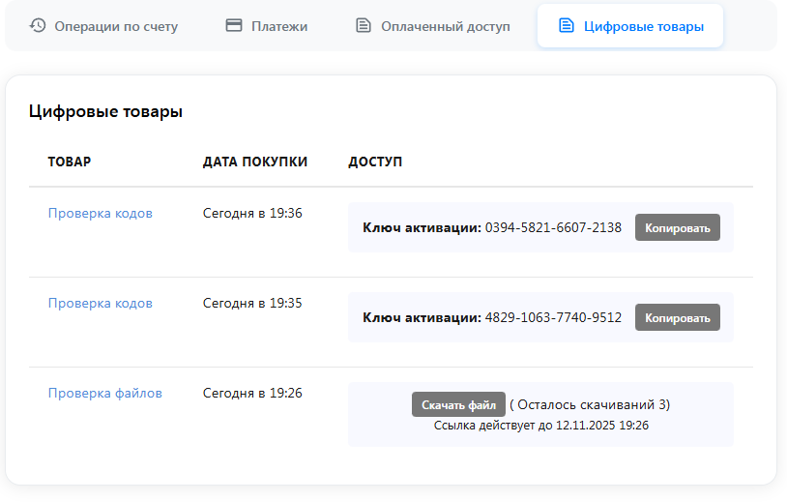The height and width of the screenshot is (502, 787).
Task: Copy the activation key 0394-5821-6607-2138
Action: pyautogui.click(x=677, y=228)
